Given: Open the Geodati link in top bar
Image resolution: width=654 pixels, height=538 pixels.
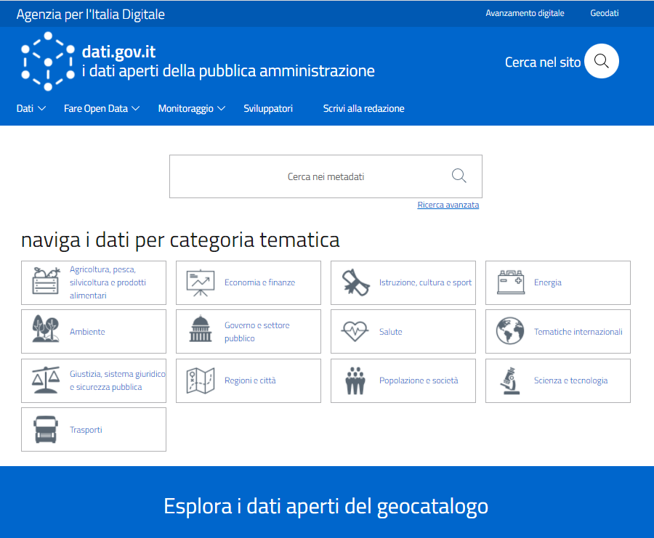Looking at the screenshot, I should click(x=604, y=13).
